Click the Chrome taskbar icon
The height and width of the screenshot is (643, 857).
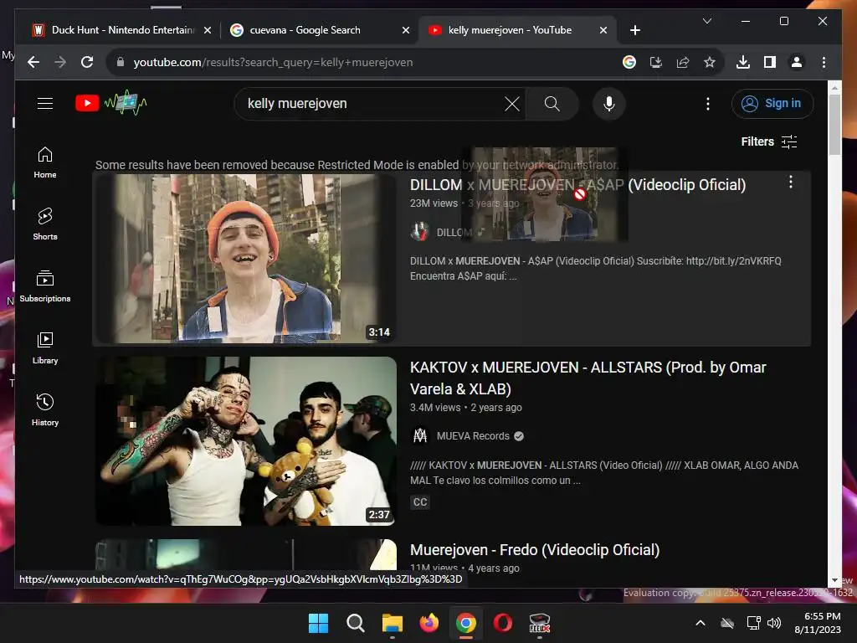tap(465, 623)
